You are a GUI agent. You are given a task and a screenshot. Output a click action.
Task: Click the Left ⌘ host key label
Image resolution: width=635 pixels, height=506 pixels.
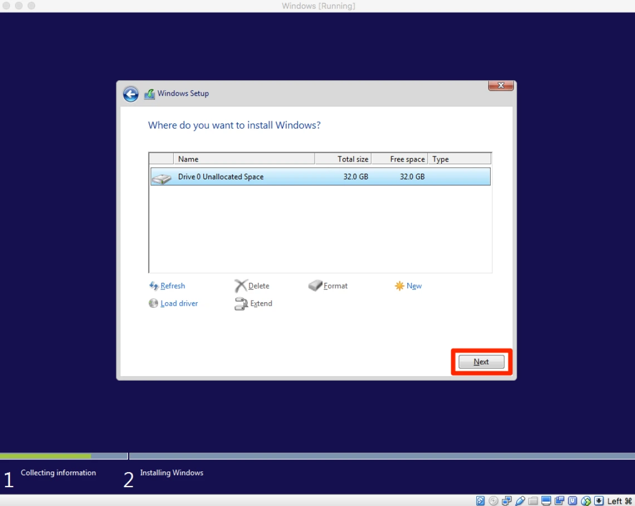click(619, 501)
